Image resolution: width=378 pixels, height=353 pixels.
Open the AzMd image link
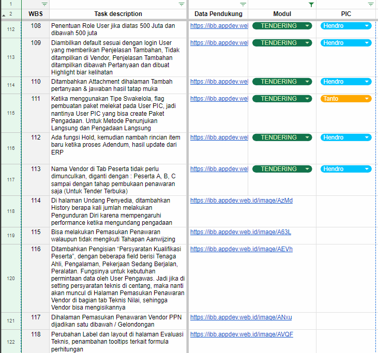coord(241,201)
